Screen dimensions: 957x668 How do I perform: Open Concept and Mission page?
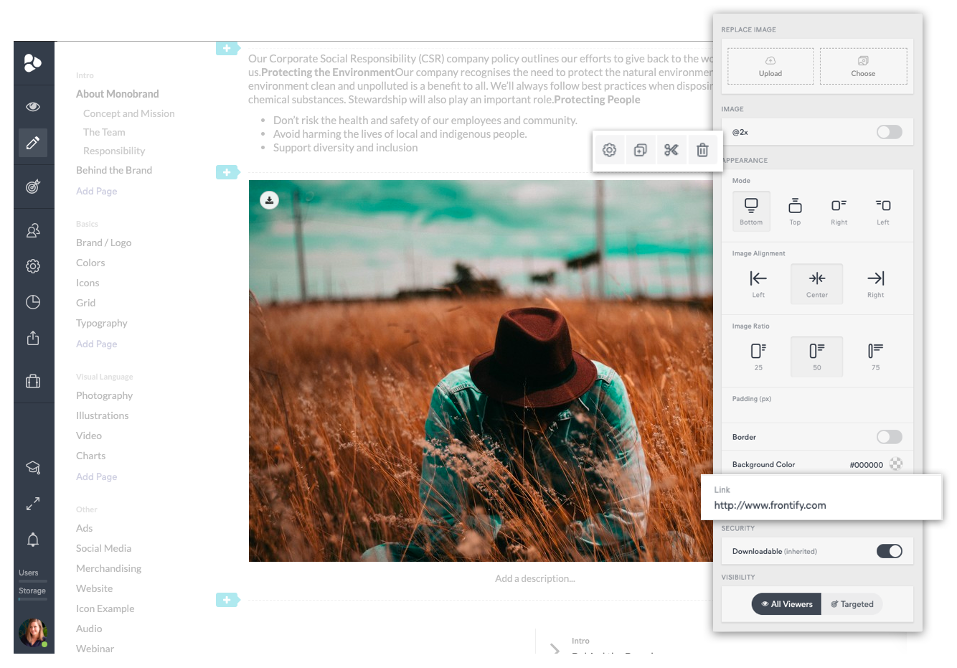coord(129,113)
